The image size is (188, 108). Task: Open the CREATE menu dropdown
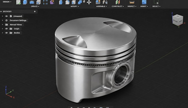pos(35,6)
